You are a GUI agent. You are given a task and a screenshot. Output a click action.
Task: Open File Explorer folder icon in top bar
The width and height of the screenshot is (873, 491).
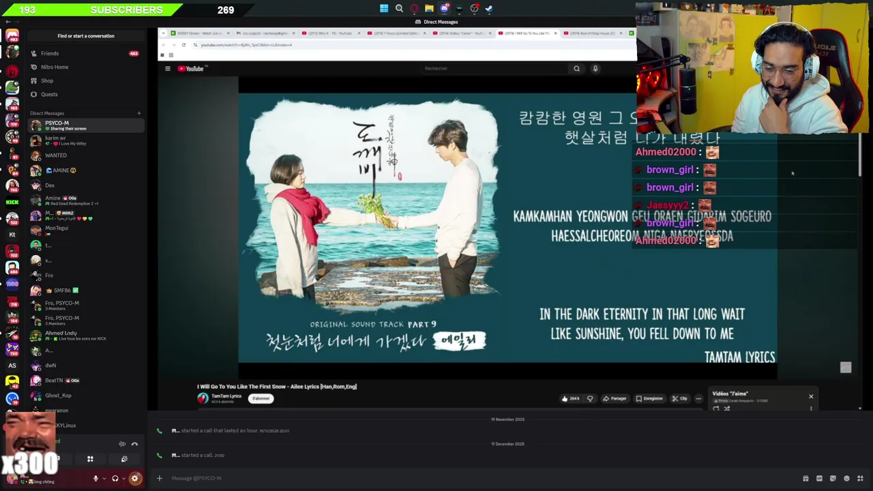point(429,9)
